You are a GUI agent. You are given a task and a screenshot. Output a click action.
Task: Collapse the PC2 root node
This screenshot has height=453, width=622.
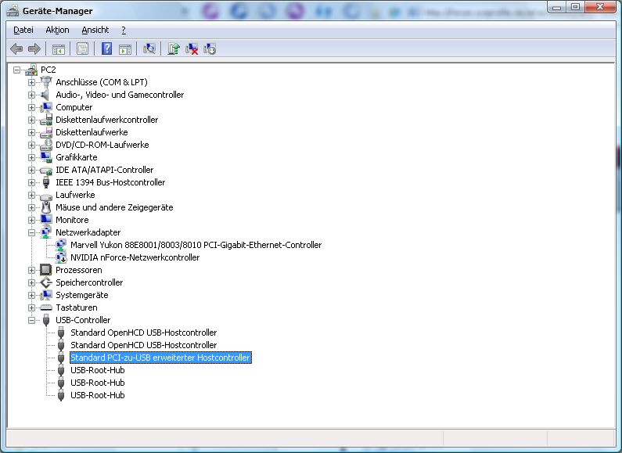click(x=16, y=70)
